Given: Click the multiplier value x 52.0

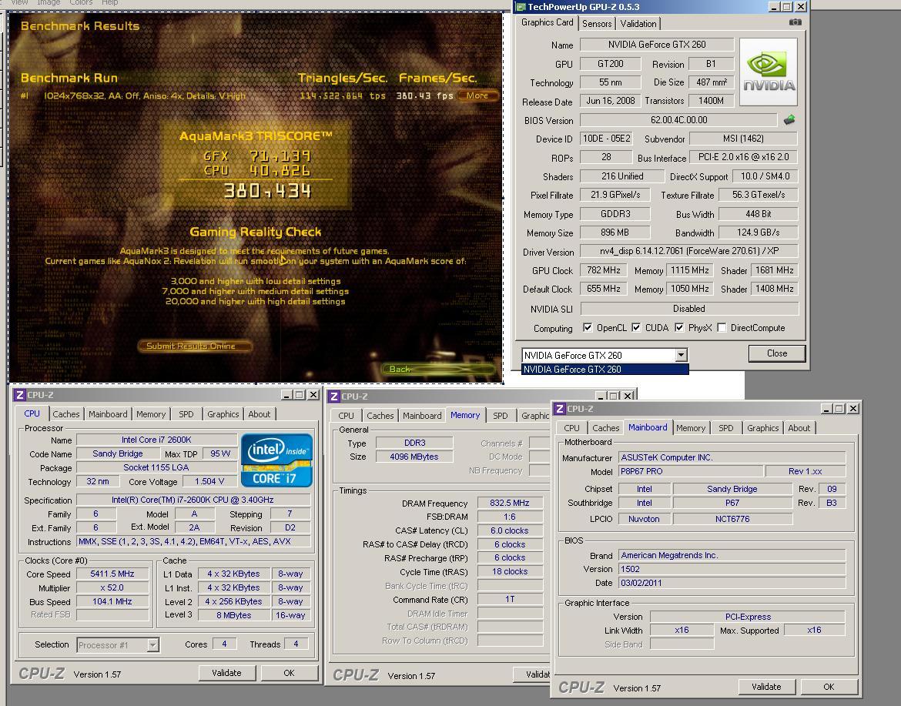Looking at the screenshot, I should pos(112,587).
